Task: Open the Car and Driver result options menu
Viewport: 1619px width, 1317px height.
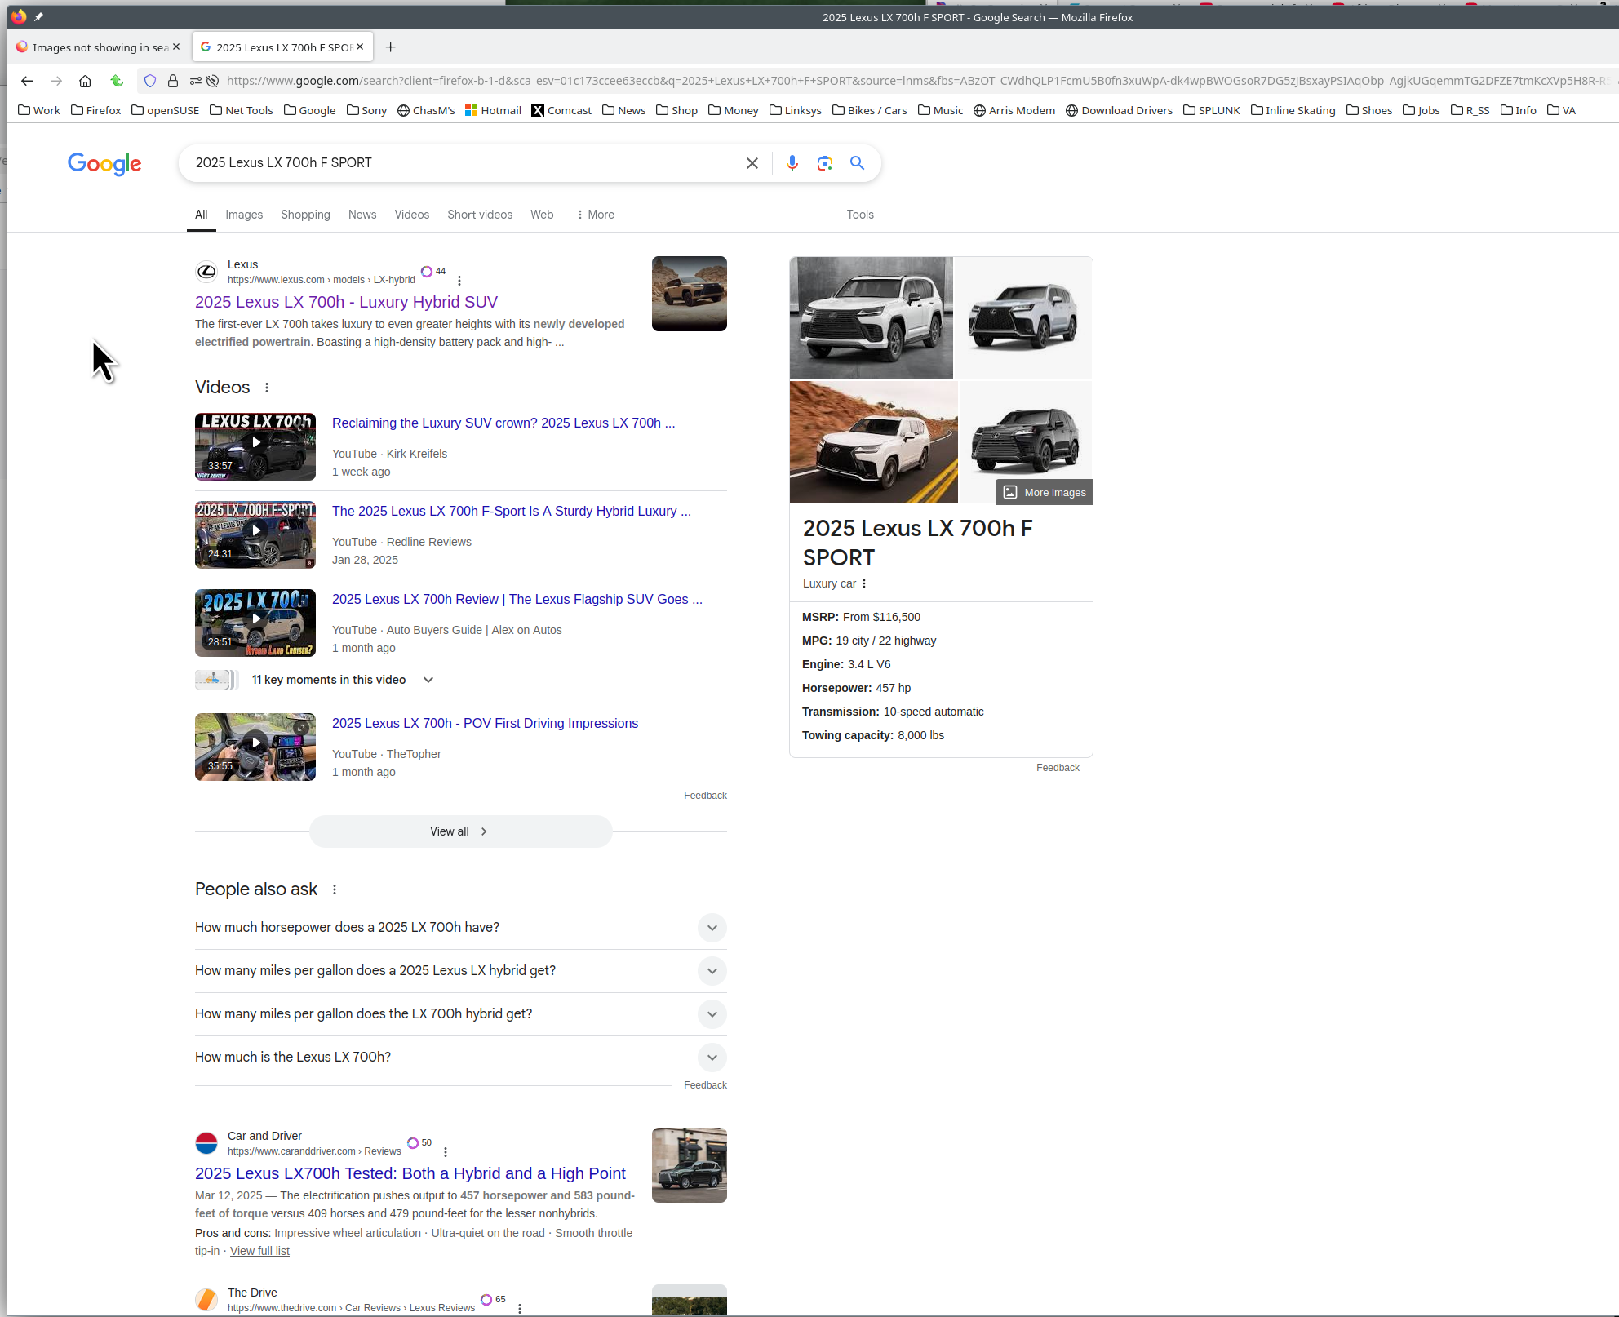Action: (x=446, y=1152)
